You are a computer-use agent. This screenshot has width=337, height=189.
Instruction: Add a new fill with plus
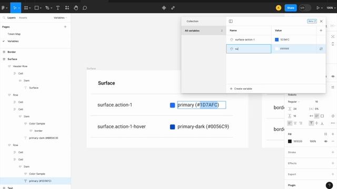[x=333, y=134]
